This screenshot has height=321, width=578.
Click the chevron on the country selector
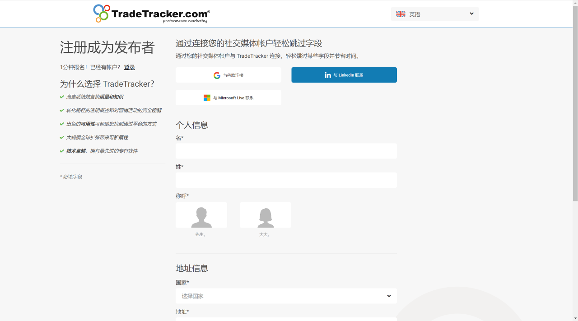389,296
